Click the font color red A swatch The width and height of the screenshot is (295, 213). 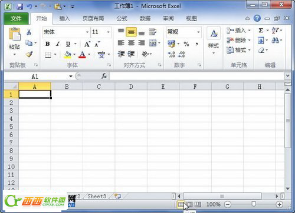tap(82, 54)
